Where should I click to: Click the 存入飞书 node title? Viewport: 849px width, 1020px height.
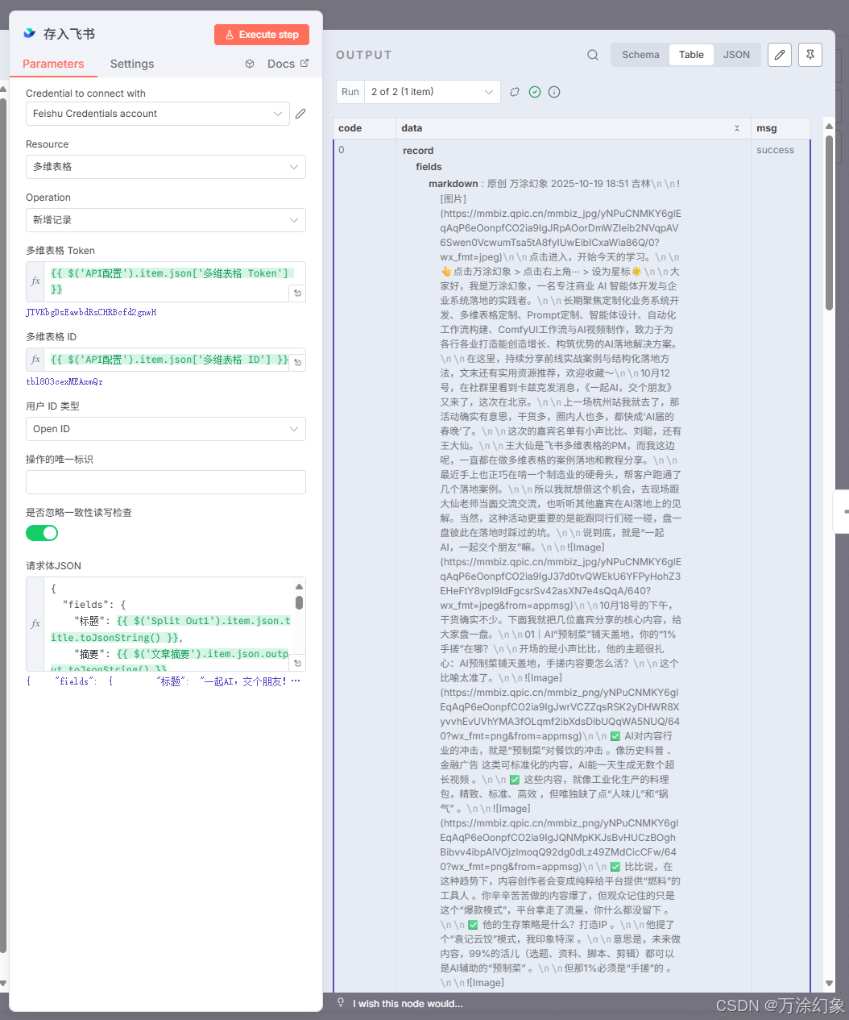click(x=69, y=34)
